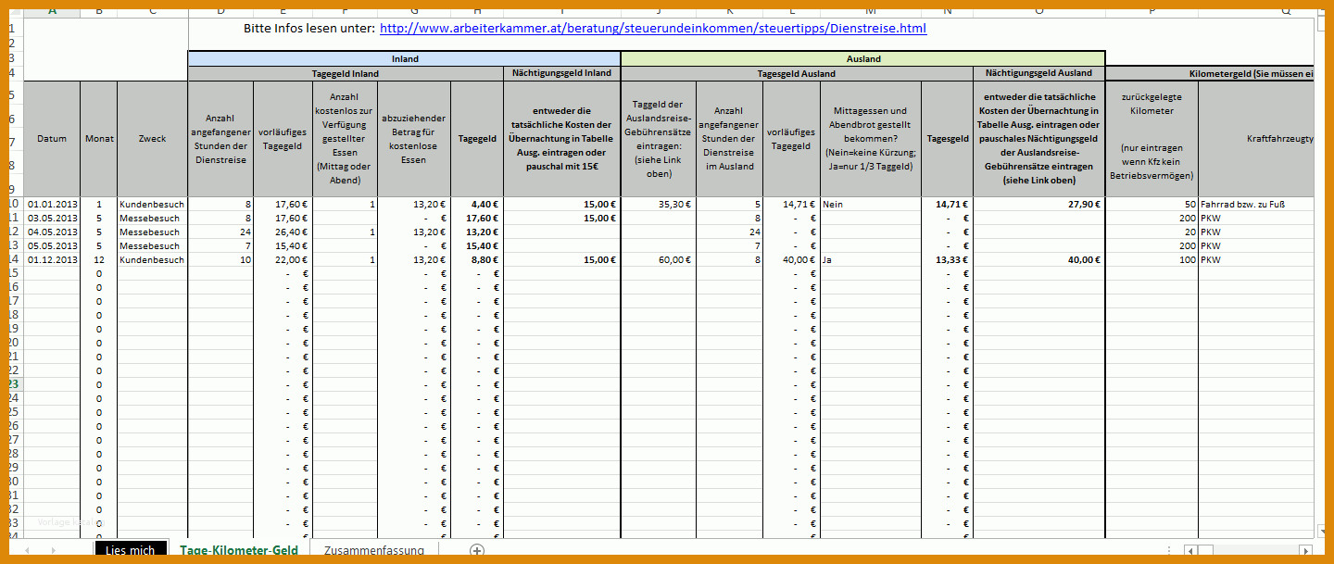This screenshot has height=564, width=1334.
Task: Select the 'Monat' column heading cell
Action: pos(99,139)
